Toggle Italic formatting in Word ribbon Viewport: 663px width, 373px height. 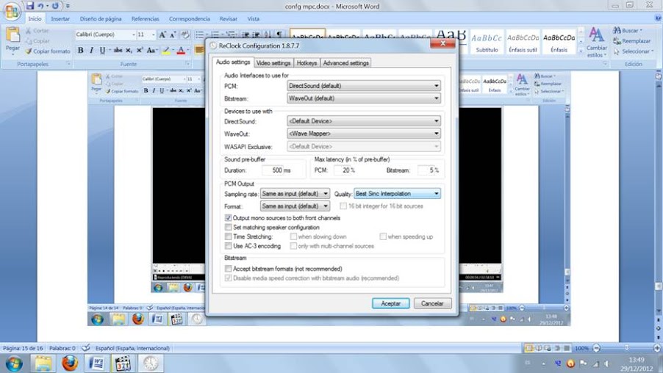pyautogui.click(x=91, y=50)
